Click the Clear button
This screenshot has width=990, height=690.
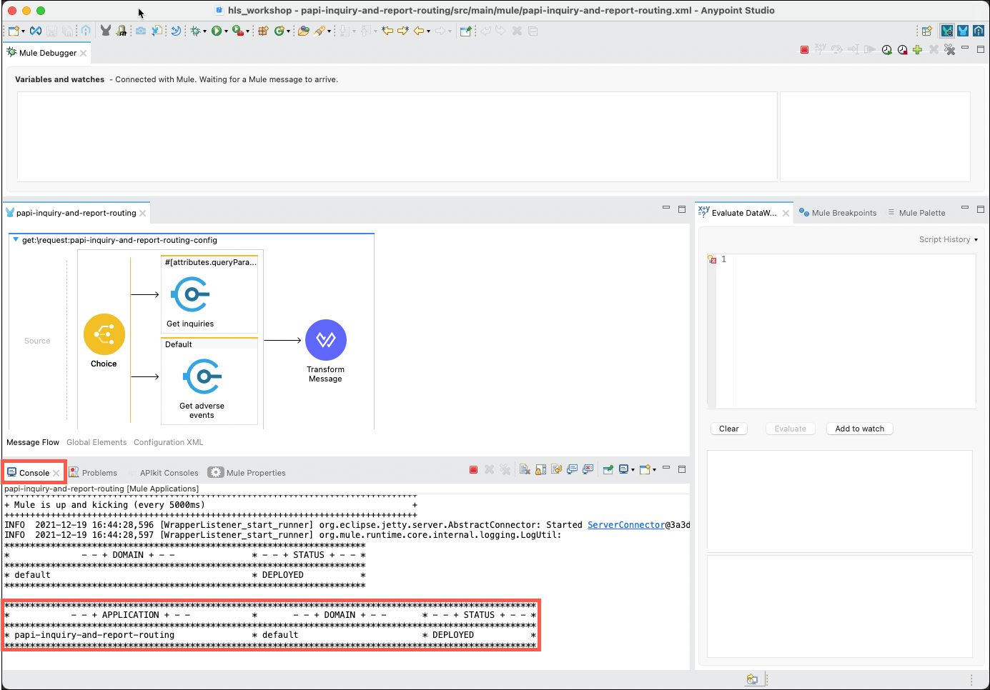click(729, 429)
